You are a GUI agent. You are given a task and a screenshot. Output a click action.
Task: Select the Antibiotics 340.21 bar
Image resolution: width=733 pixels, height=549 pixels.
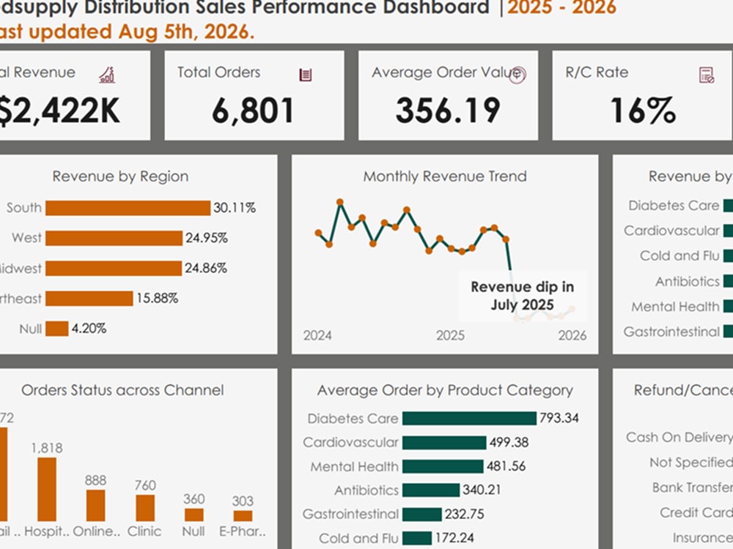(x=431, y=490)
